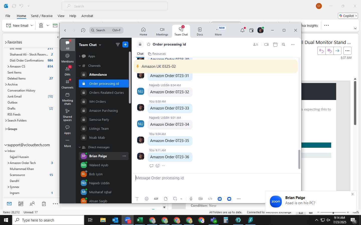Viewport: 361px width, 225px height.
Task: Open New Email dropdown arrow in Outlook
Action: point(32,25)
